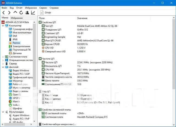Switch to the Избранное sidebar tab
This screenshot has height=127, width=176.
(x=16, y=18)
